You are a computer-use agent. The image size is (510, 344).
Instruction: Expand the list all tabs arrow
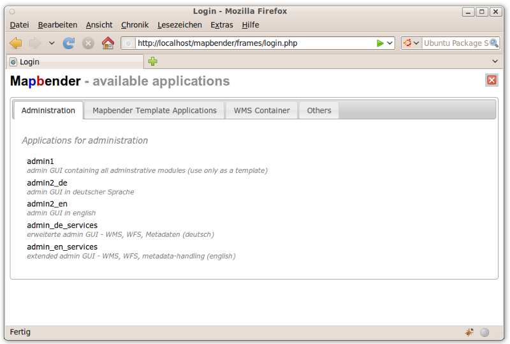[x=495, y=61]
